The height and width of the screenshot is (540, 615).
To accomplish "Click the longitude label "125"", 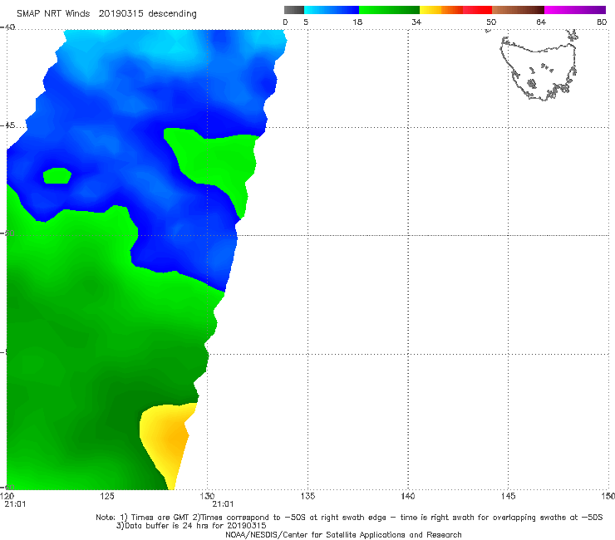I will click(x=107, y=496).
